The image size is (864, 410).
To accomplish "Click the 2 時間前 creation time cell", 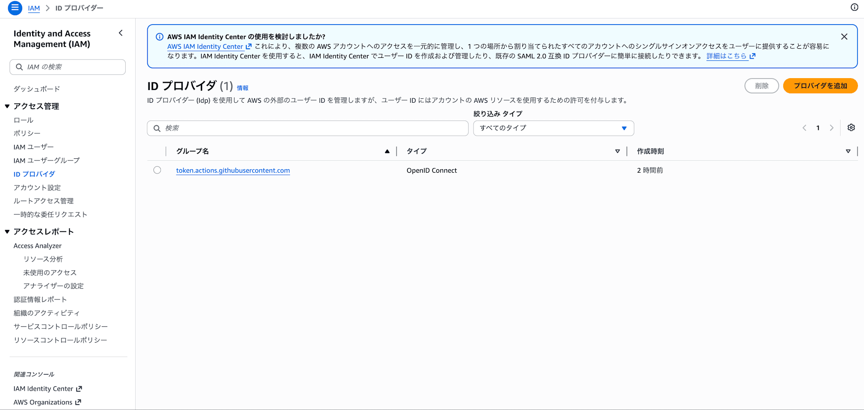I will (650, 170).
